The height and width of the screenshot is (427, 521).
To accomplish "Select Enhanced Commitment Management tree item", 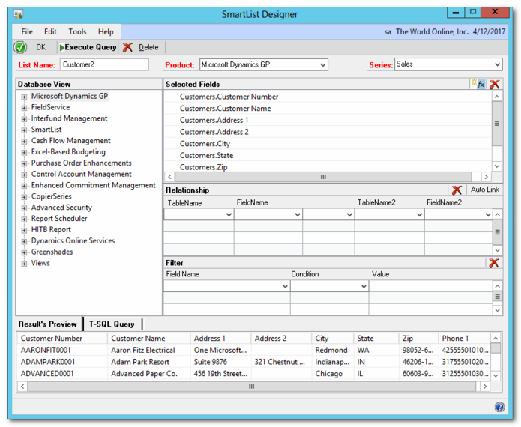I will point(94,185).
